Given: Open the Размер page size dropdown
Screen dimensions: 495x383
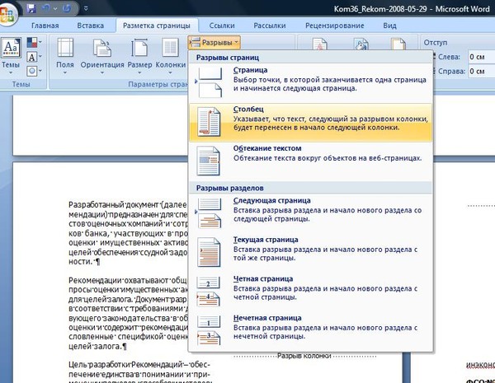Looking at the screenshot, I should (x=139, y=56).
